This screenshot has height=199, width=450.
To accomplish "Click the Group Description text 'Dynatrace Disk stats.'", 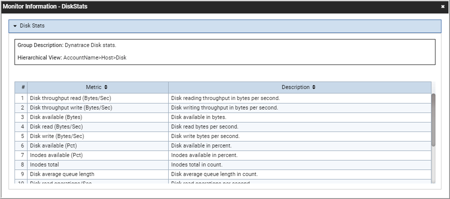I will click(x=91, y=45).
